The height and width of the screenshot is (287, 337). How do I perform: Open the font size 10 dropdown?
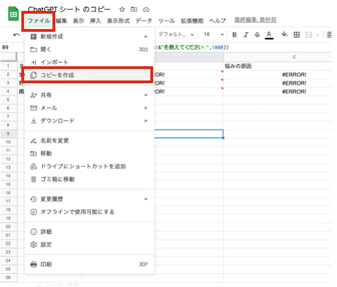pos(213,35)
